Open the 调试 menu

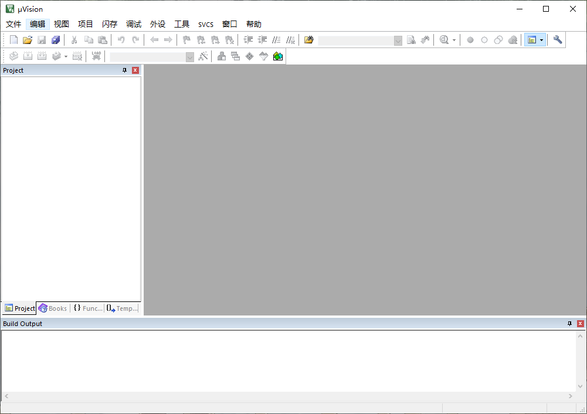click(134, 24)
